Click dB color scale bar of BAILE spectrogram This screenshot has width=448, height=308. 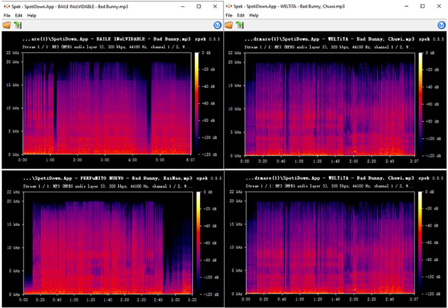coord(197,103)
